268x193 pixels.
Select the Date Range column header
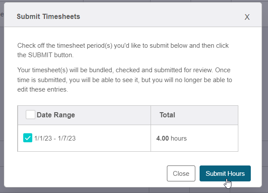(56, 115)
